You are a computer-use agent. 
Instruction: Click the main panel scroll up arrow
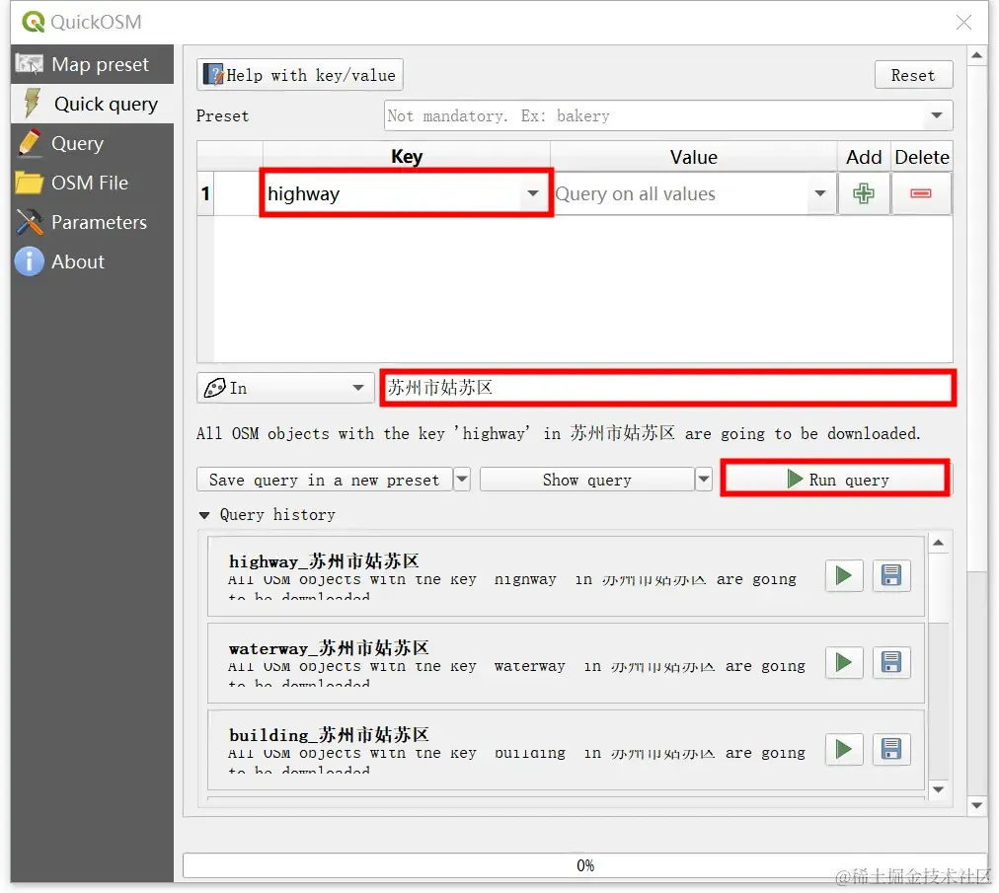(976, 55)
